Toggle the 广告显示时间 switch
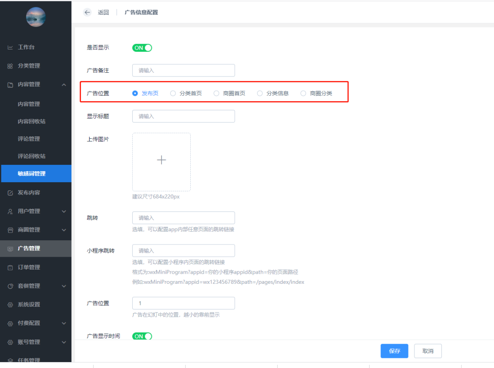494x368 pixels. (x=142, y=336)
